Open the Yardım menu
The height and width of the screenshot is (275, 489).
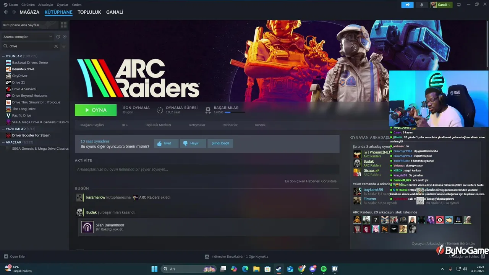[x=76, y=5]
